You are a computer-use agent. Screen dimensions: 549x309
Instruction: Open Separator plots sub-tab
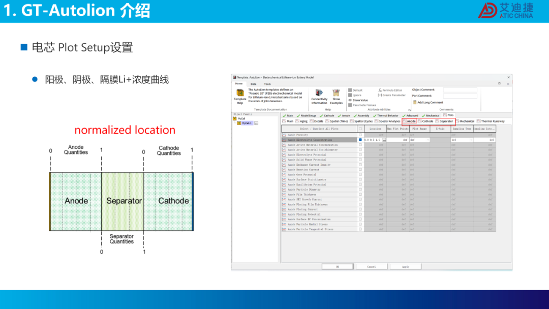click(444, 121)
